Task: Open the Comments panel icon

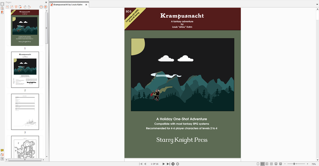Action: pyautogui.click(x=2, y=150)
